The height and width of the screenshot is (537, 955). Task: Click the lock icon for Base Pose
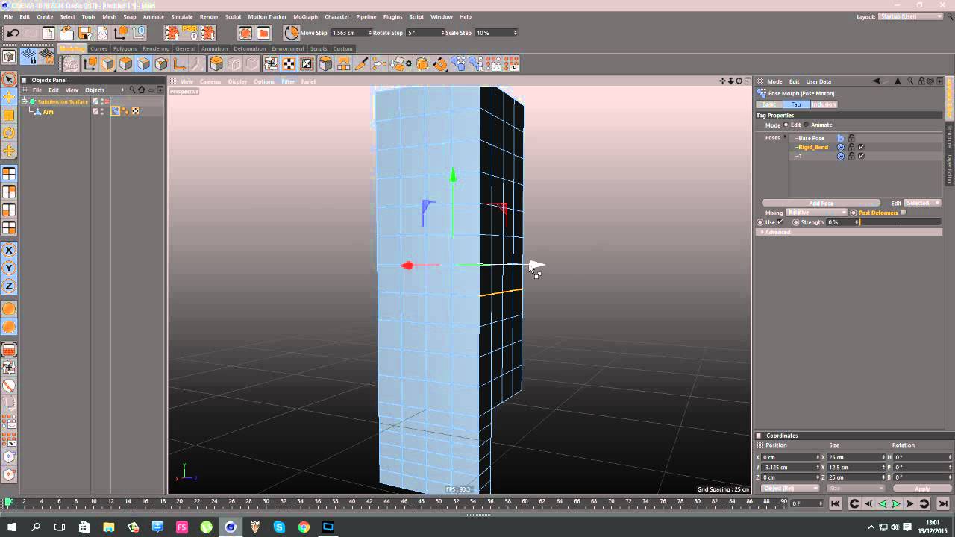tap(851, 138)
